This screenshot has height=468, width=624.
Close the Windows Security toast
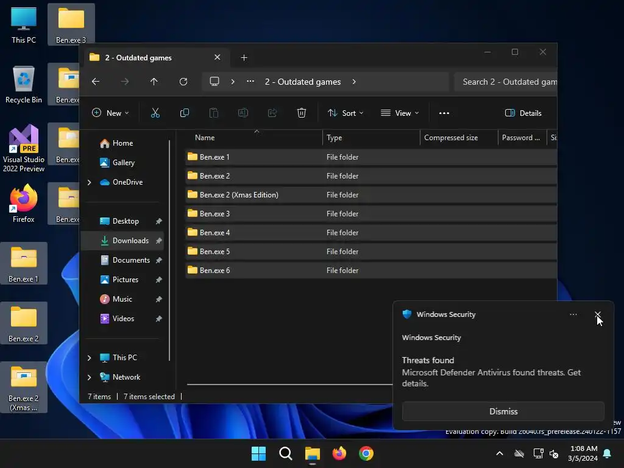click(597, 315)
